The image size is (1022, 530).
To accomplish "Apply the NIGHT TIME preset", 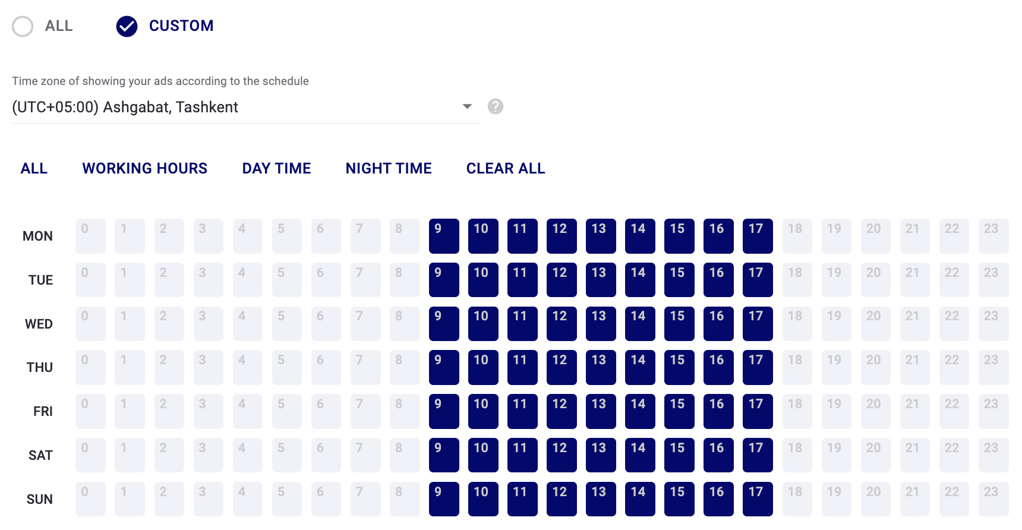I will (x=389, y=169).
